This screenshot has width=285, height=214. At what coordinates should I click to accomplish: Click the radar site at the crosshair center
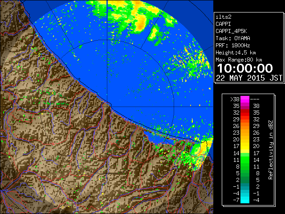pyautogui.click(x=107, y=107)
